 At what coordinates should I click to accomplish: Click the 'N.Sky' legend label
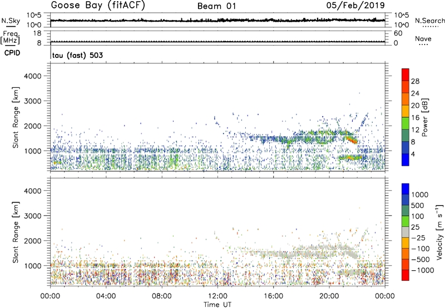11,21
